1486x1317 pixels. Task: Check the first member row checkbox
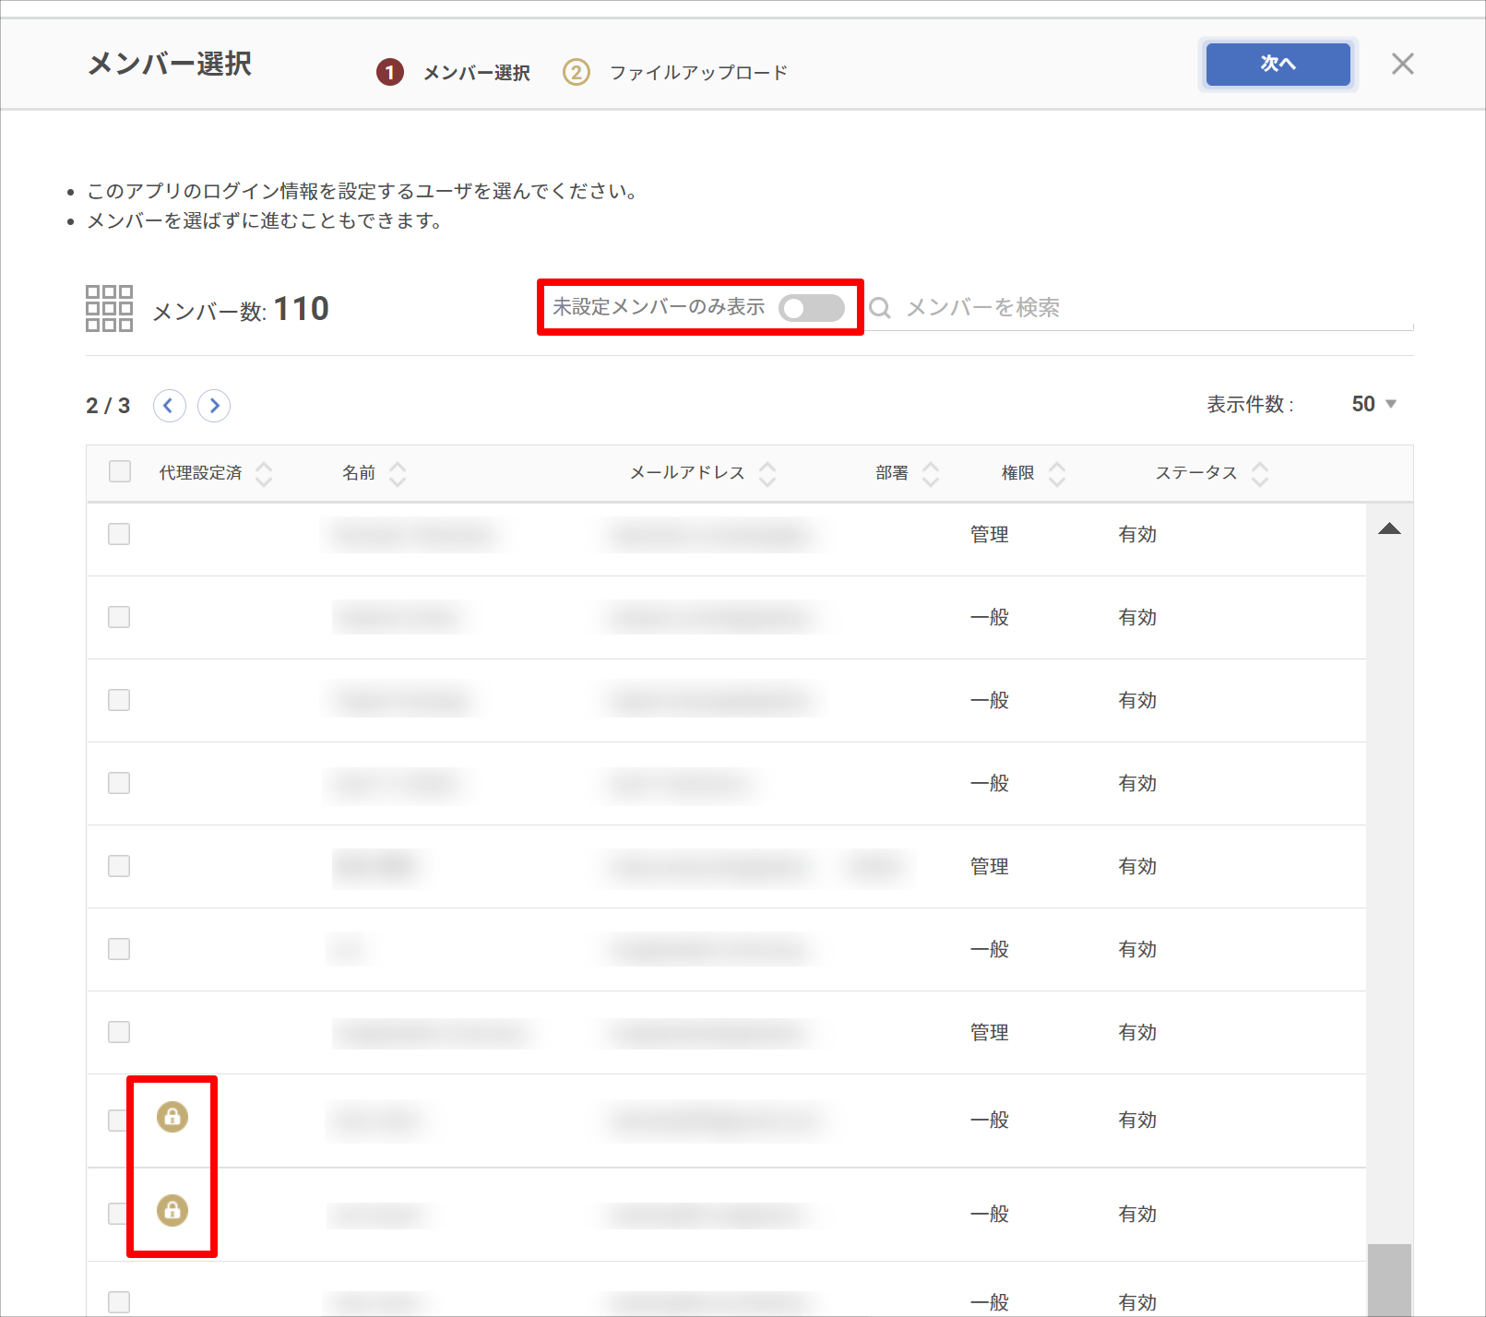click(x=119, y=534)
